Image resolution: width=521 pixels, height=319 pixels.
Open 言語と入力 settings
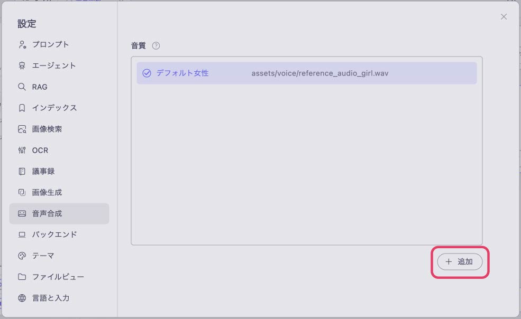tap(59, 298)
